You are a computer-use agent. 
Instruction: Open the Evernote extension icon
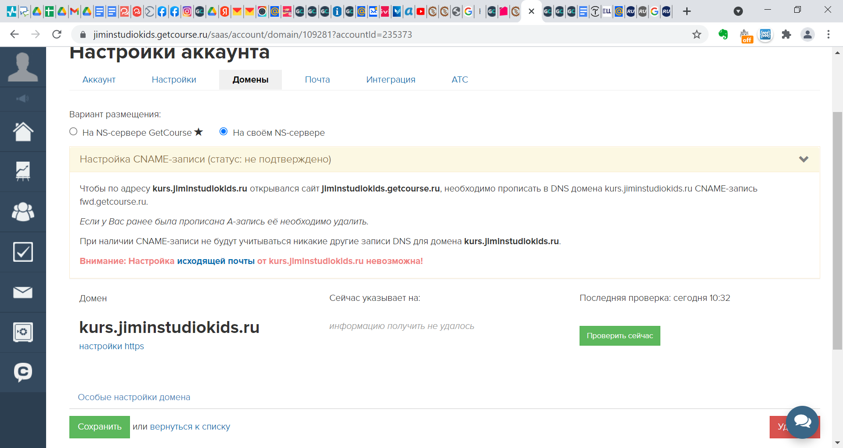pyautogui.click(x=723, y=34)
